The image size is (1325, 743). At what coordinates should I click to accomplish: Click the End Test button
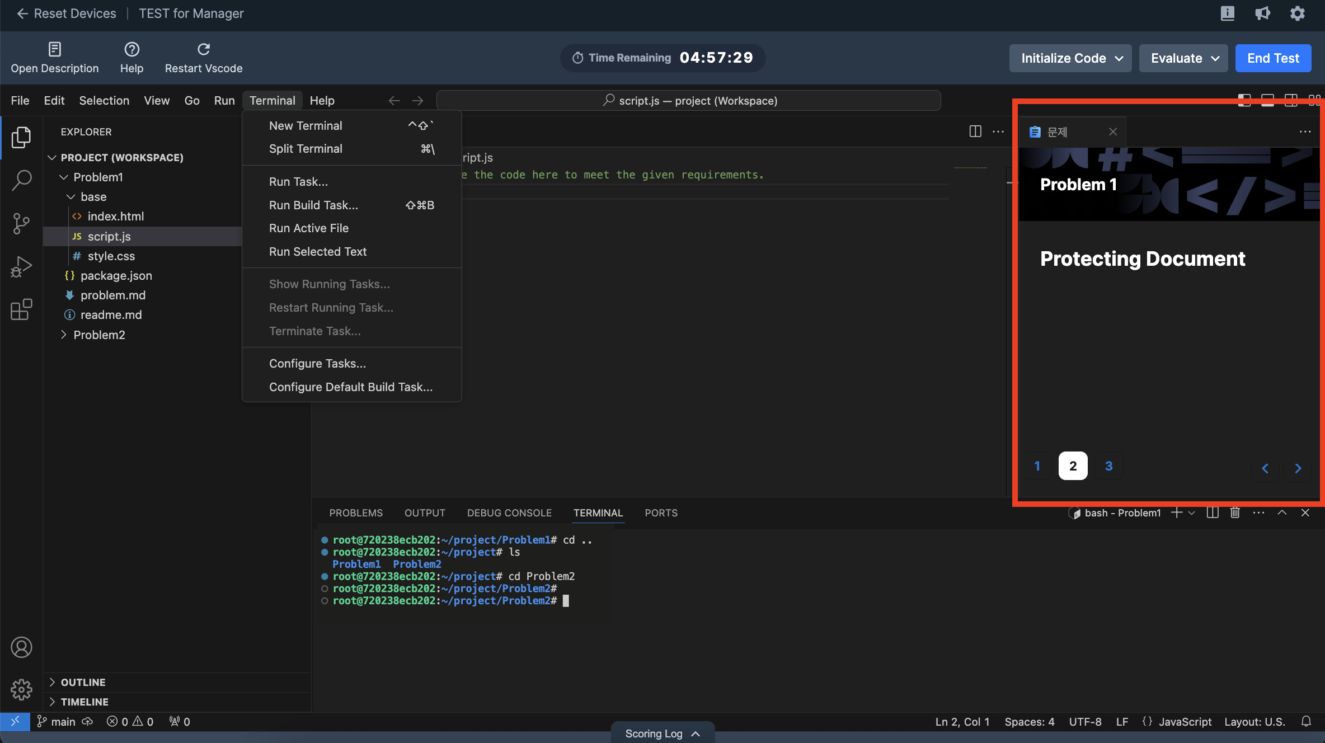[1273, 58]
